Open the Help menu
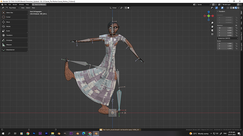This screenshot has height=136, width=243. 27,5
